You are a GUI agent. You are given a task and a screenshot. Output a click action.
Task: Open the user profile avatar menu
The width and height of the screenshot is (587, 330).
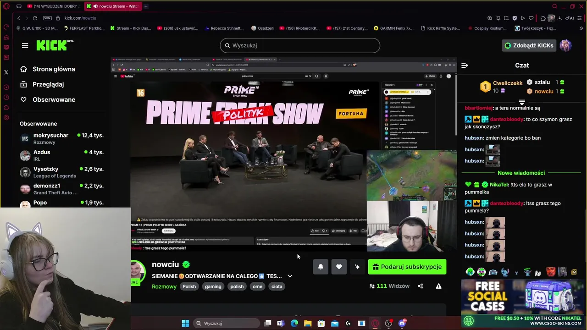pyautogui.click(x=565, y=45)
